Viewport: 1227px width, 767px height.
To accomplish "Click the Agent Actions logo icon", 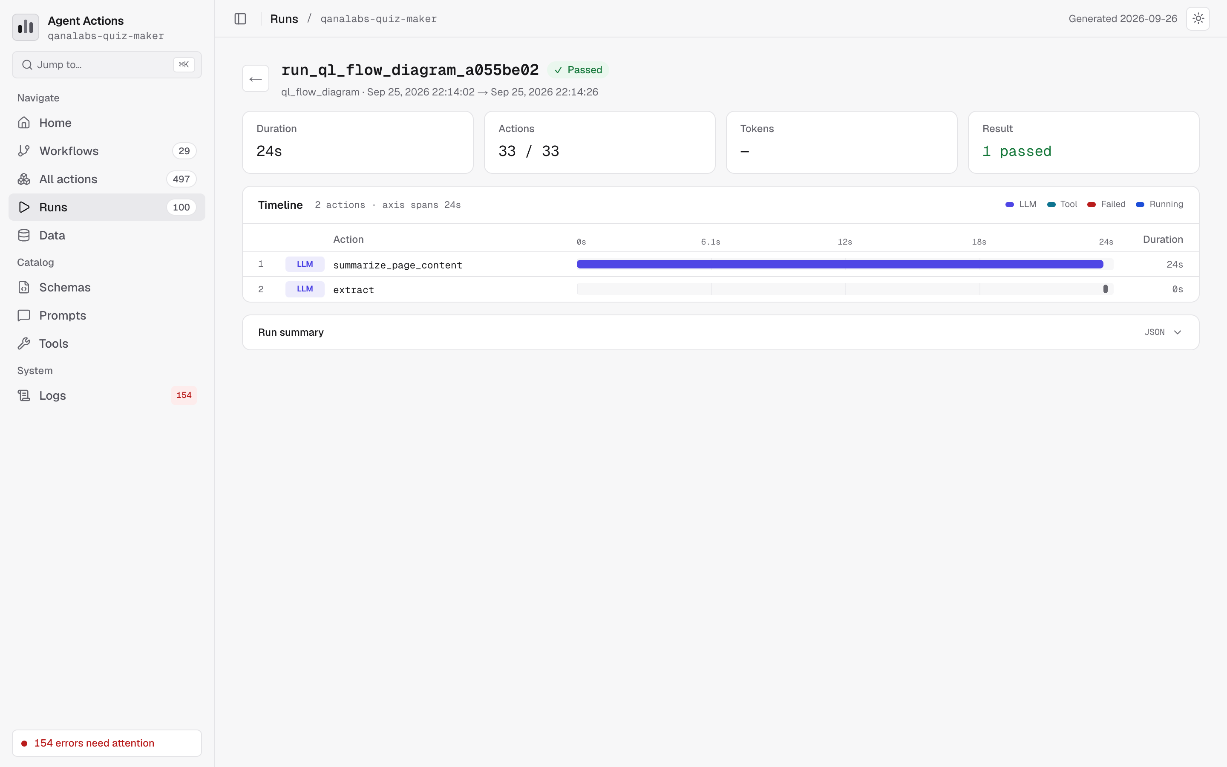I will [26, 27].
